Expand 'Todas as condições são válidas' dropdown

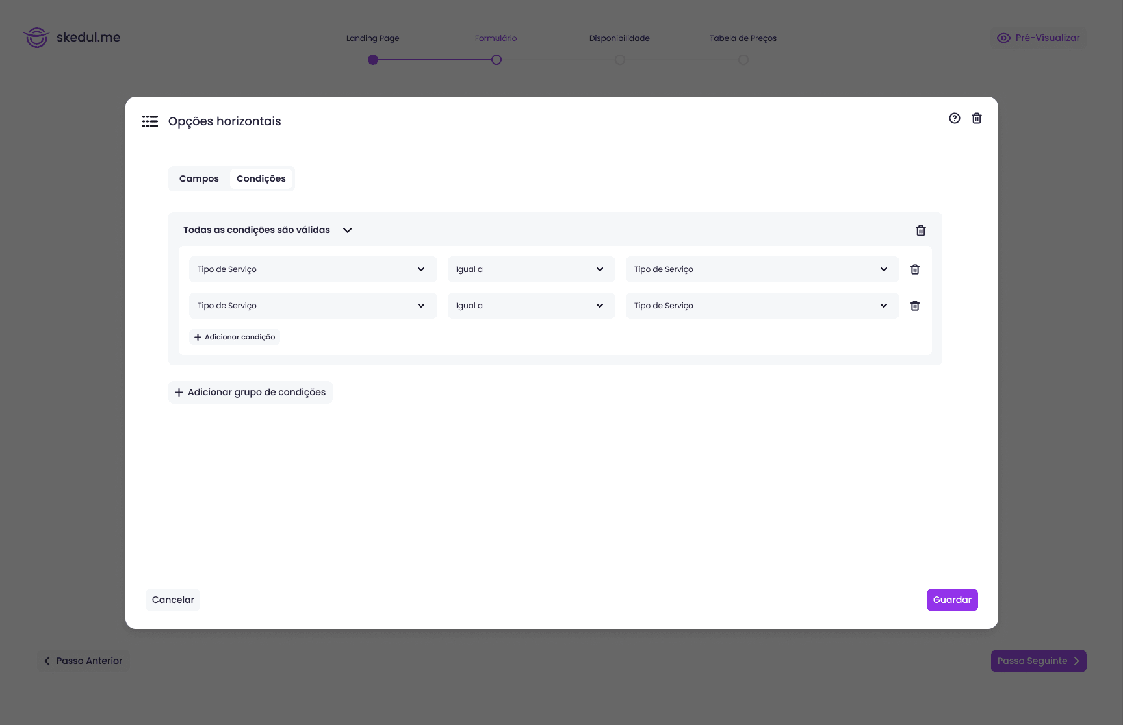coord(268,230)
